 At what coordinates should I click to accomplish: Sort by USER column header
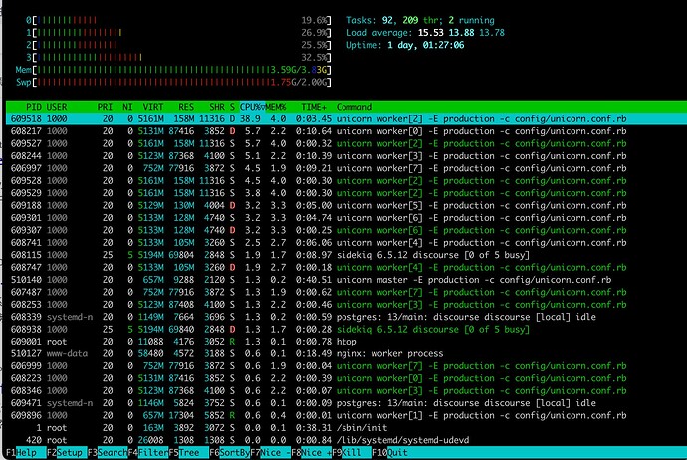57,107
